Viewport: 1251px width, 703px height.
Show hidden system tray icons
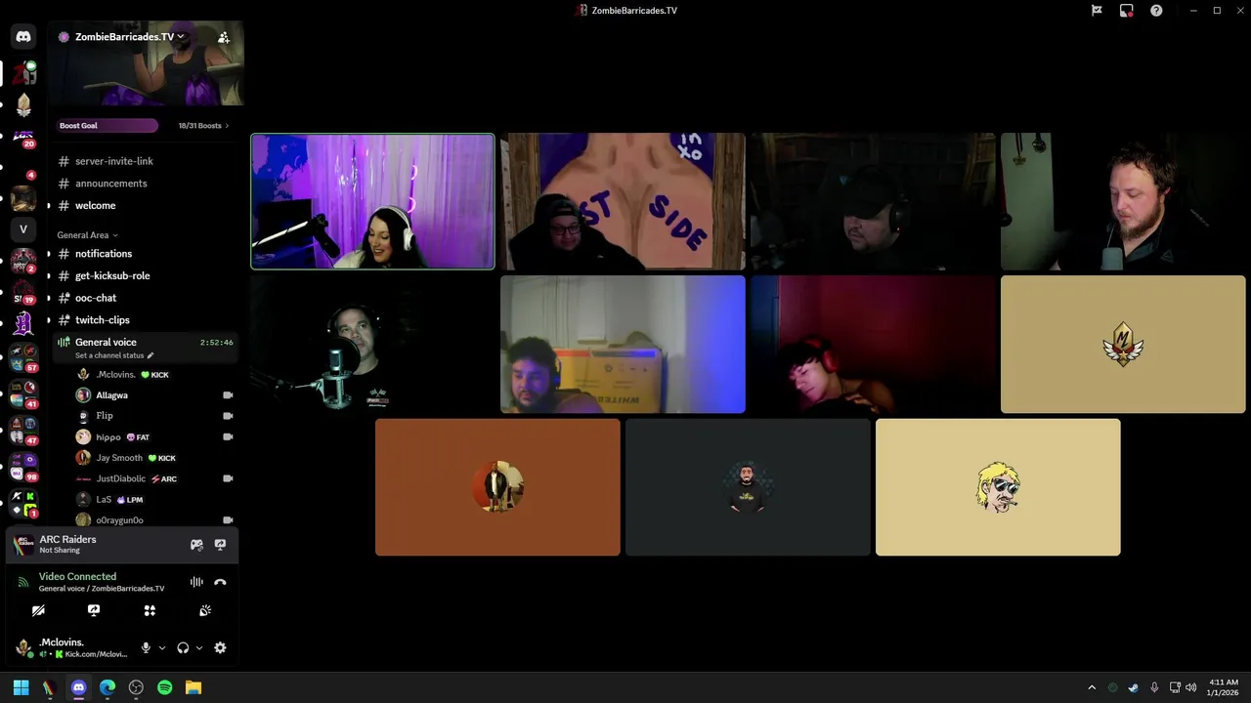pyautogui.click(x=1092, y=687)
